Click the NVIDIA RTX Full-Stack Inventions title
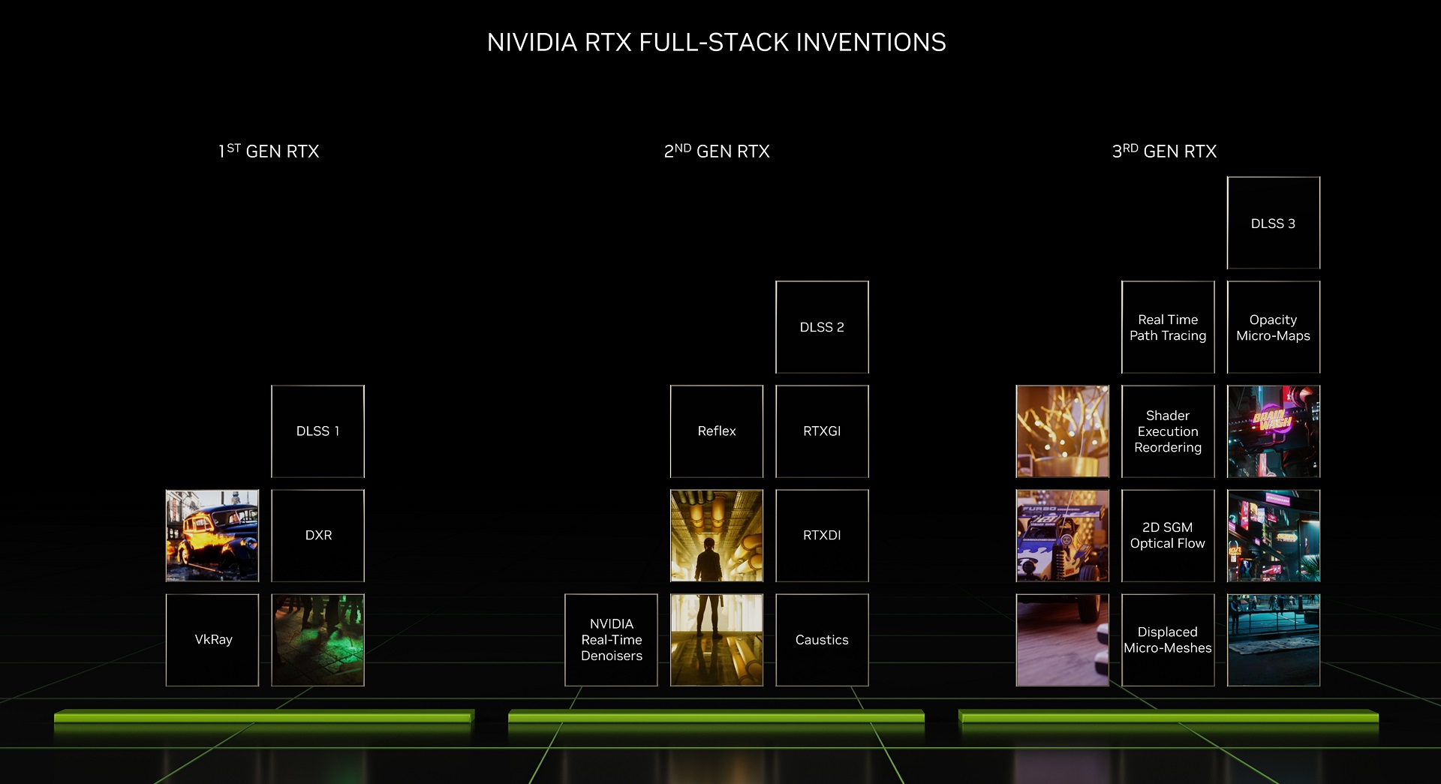1441x784 pixels. click(717, 42)
